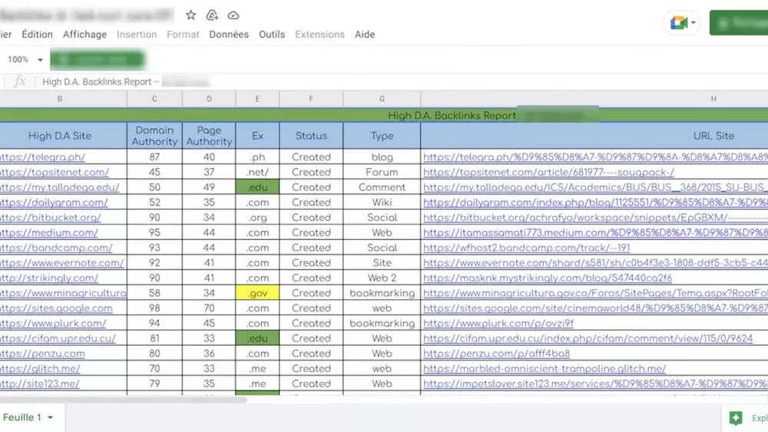The height and width of the screenshot is (432, 768).
Task: Open the my.talladega.edu site link
Action: click(60, 188)
